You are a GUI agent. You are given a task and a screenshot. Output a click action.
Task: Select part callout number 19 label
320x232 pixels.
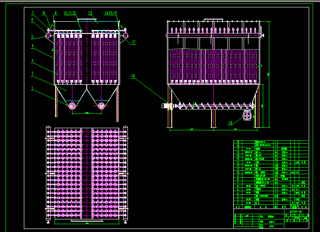coord(230,123)
